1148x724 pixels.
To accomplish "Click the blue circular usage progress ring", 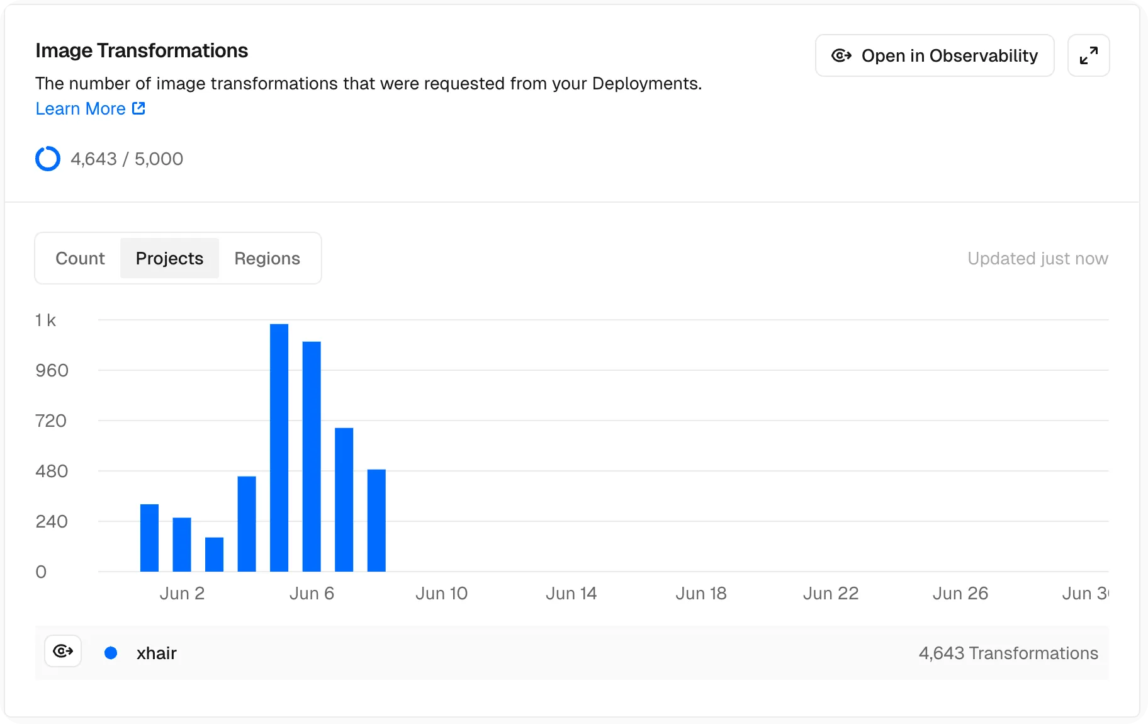I will [48, 159].
